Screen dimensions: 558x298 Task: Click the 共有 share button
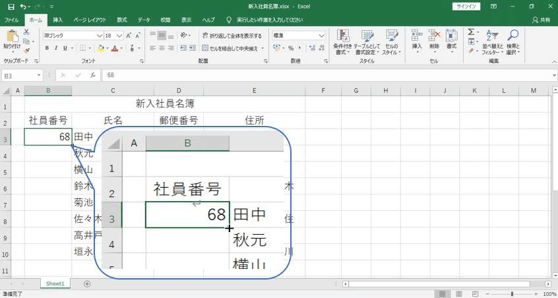click(542, 20)
